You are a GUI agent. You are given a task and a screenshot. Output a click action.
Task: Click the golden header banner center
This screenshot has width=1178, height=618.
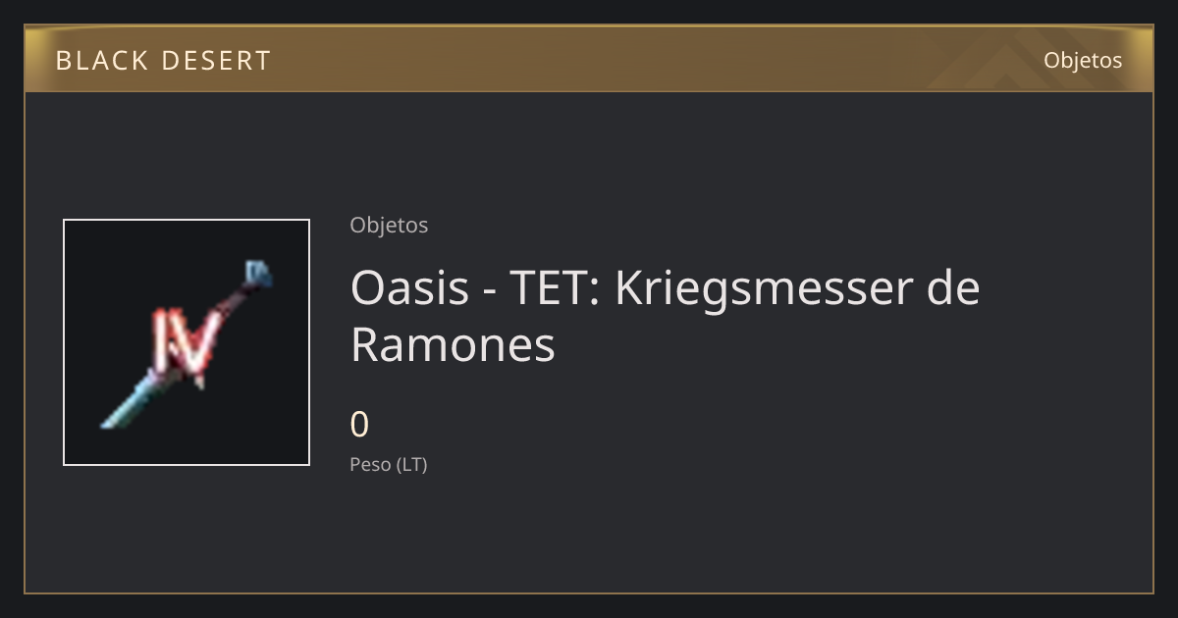pos(589,59)
